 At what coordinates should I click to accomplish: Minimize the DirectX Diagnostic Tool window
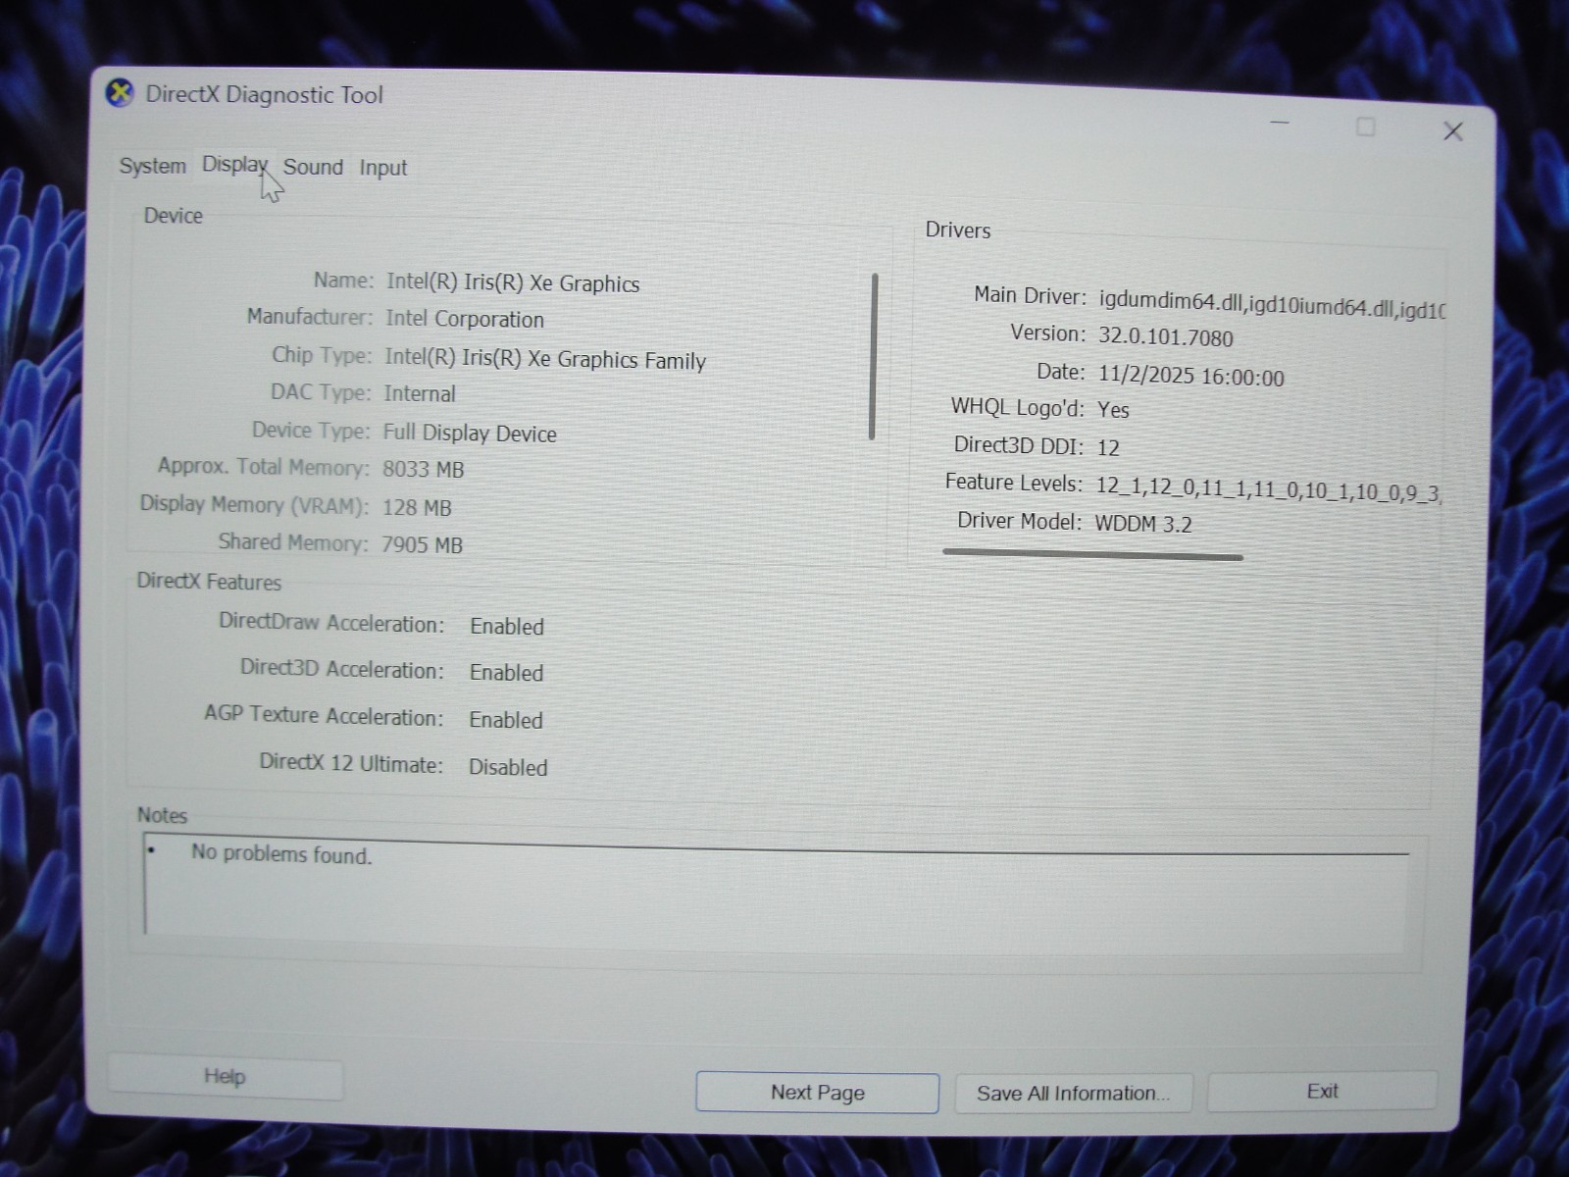click(1280, 124)
